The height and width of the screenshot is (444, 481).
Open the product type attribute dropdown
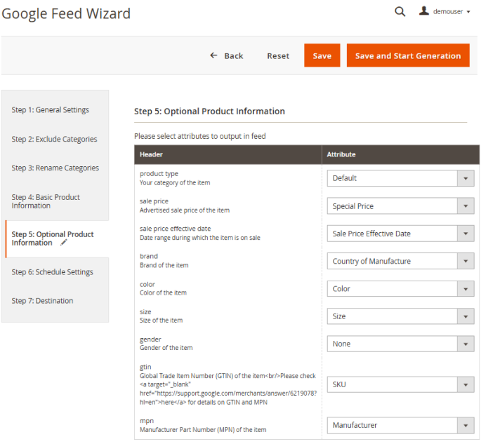pos(400,178)
